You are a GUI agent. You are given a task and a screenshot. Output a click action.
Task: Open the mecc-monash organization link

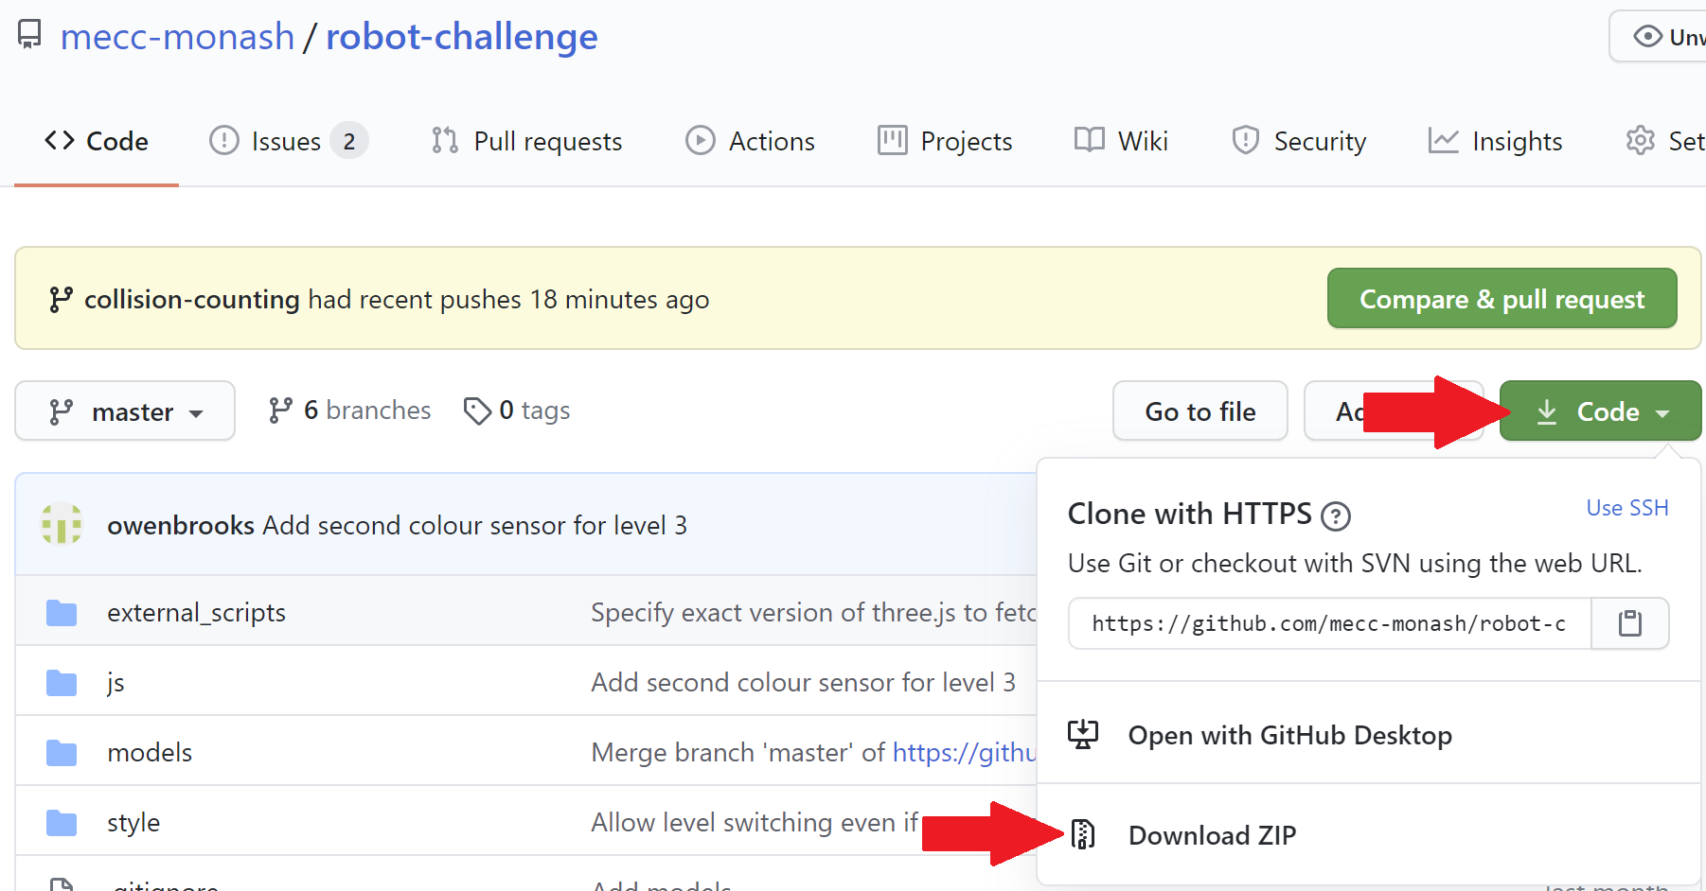point(177,37)
